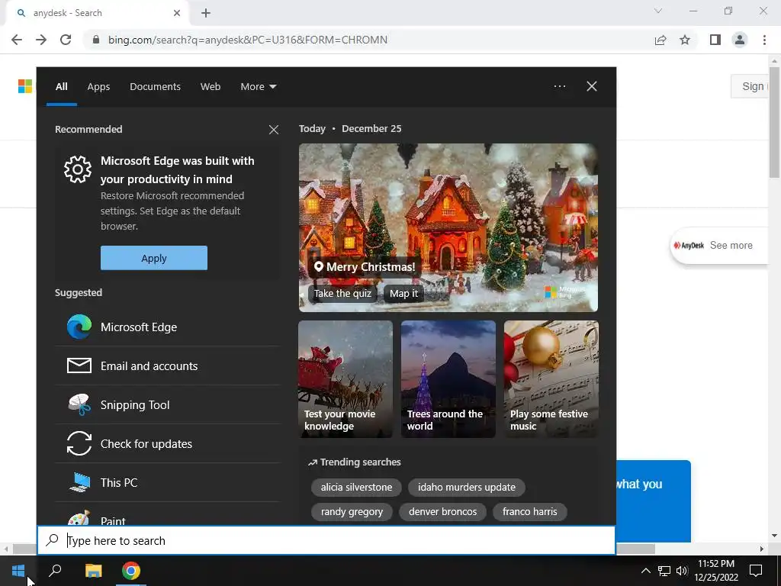This screenshot has height=586, width=781.
Task: Go forward in Chrome
Action: pyautogui.click(x=41, y=40)
